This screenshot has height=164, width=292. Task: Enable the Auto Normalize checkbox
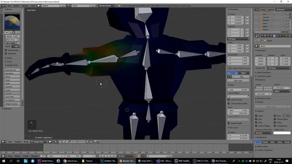6,50
